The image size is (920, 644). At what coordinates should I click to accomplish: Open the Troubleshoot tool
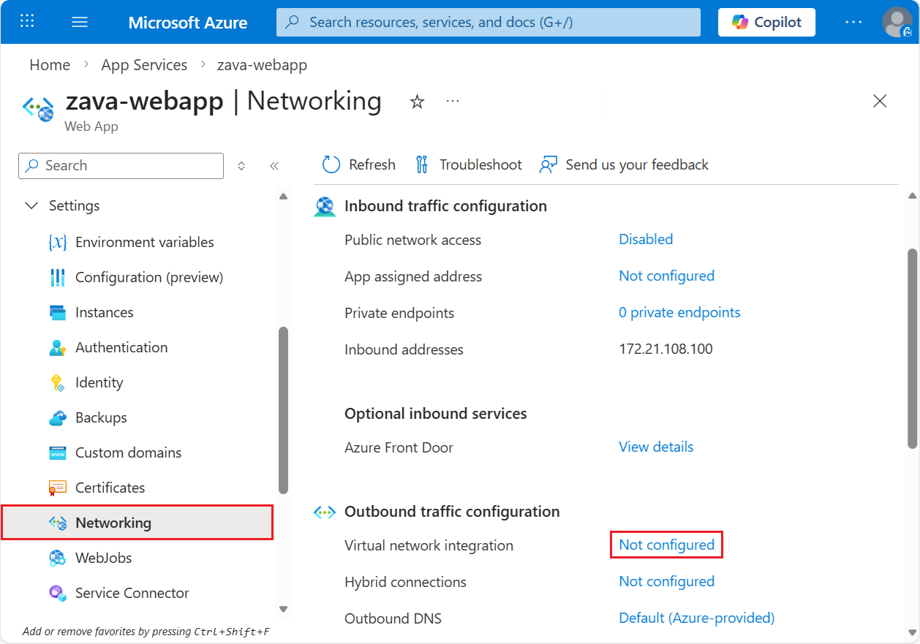click(468, 164)
